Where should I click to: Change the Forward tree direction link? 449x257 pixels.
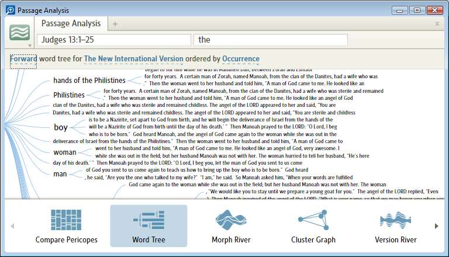click(23, 58)
